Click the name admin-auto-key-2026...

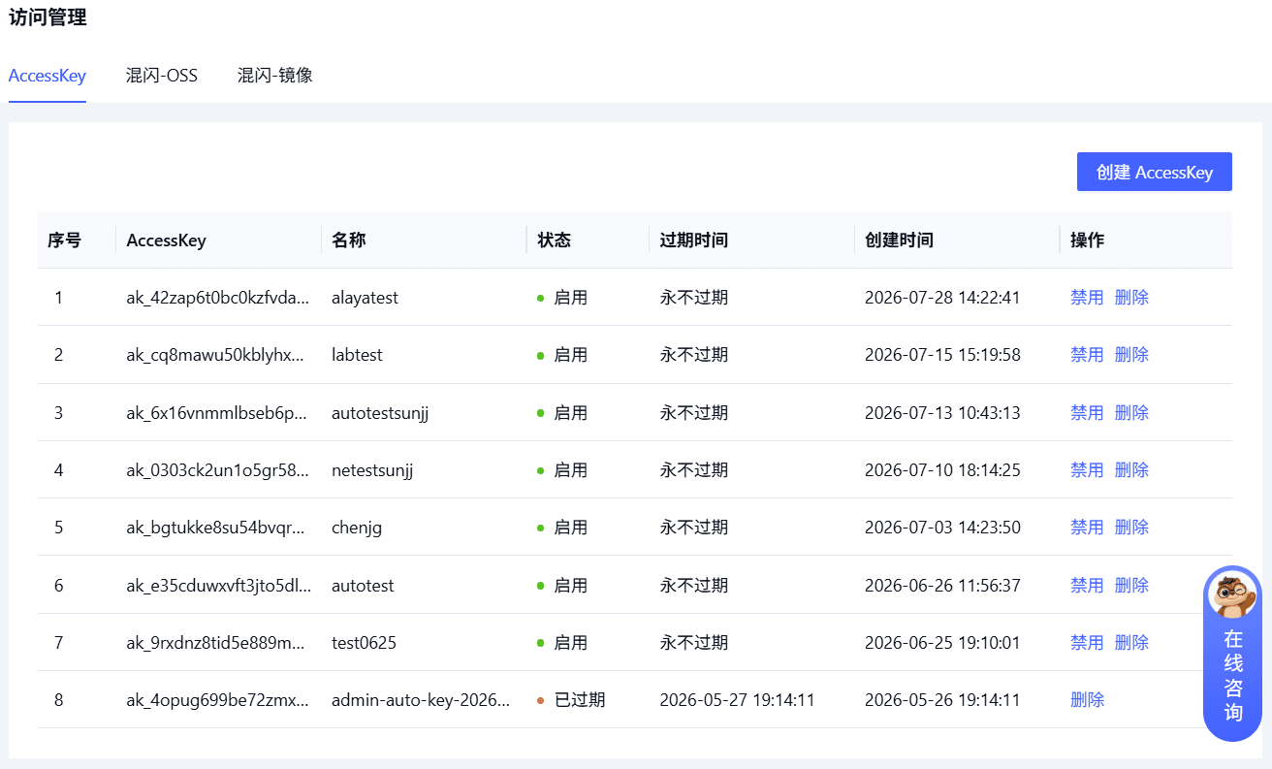point(421,700)
